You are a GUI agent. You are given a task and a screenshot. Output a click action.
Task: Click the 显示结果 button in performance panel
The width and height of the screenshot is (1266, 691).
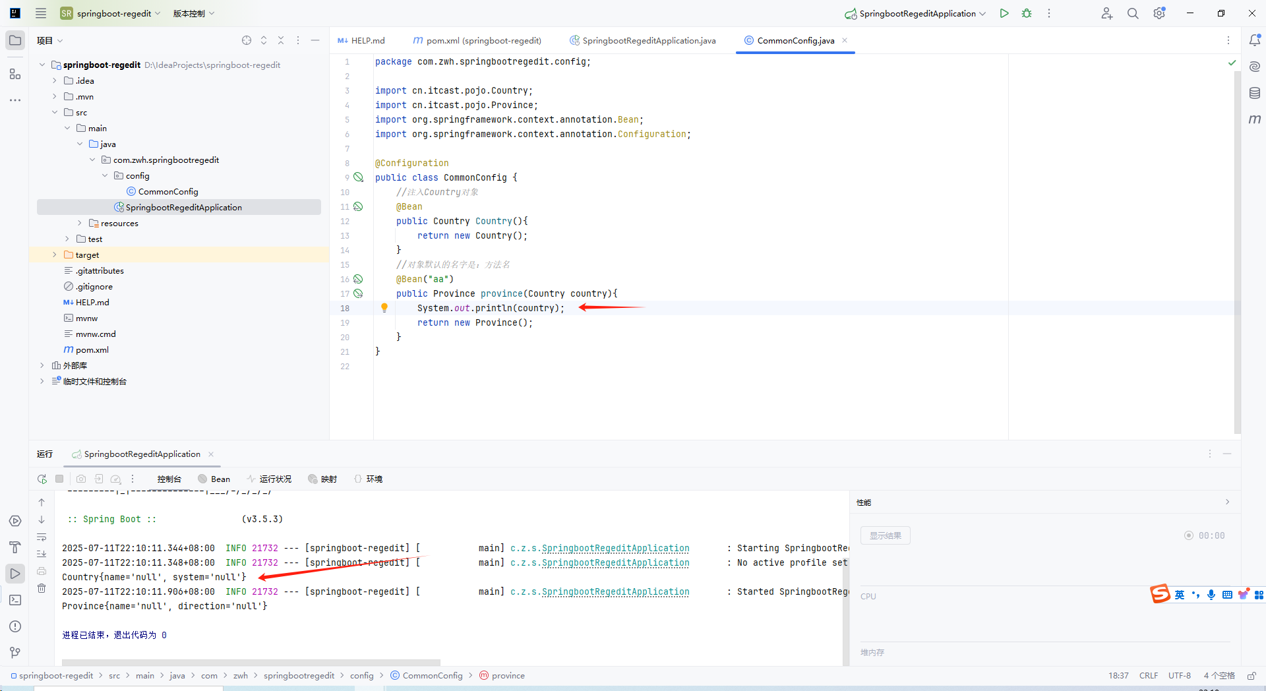pyautogui.click(x=885, y=535)
